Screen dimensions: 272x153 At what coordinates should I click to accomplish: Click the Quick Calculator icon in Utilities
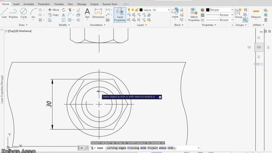pyautogui.click(x=266, y=20)
